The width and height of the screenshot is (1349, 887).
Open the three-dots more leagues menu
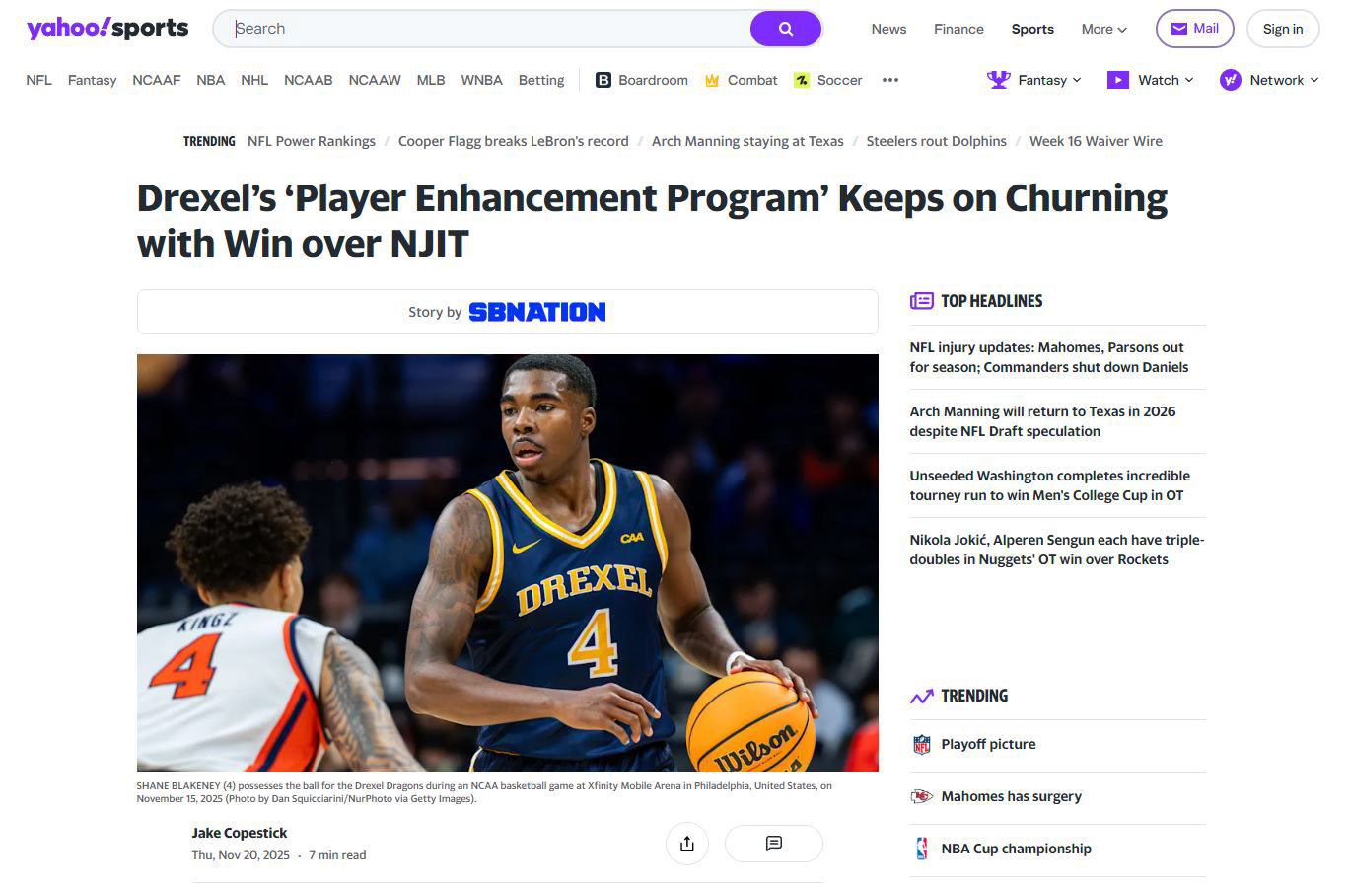pyautogui.click(x=890, y=80)
